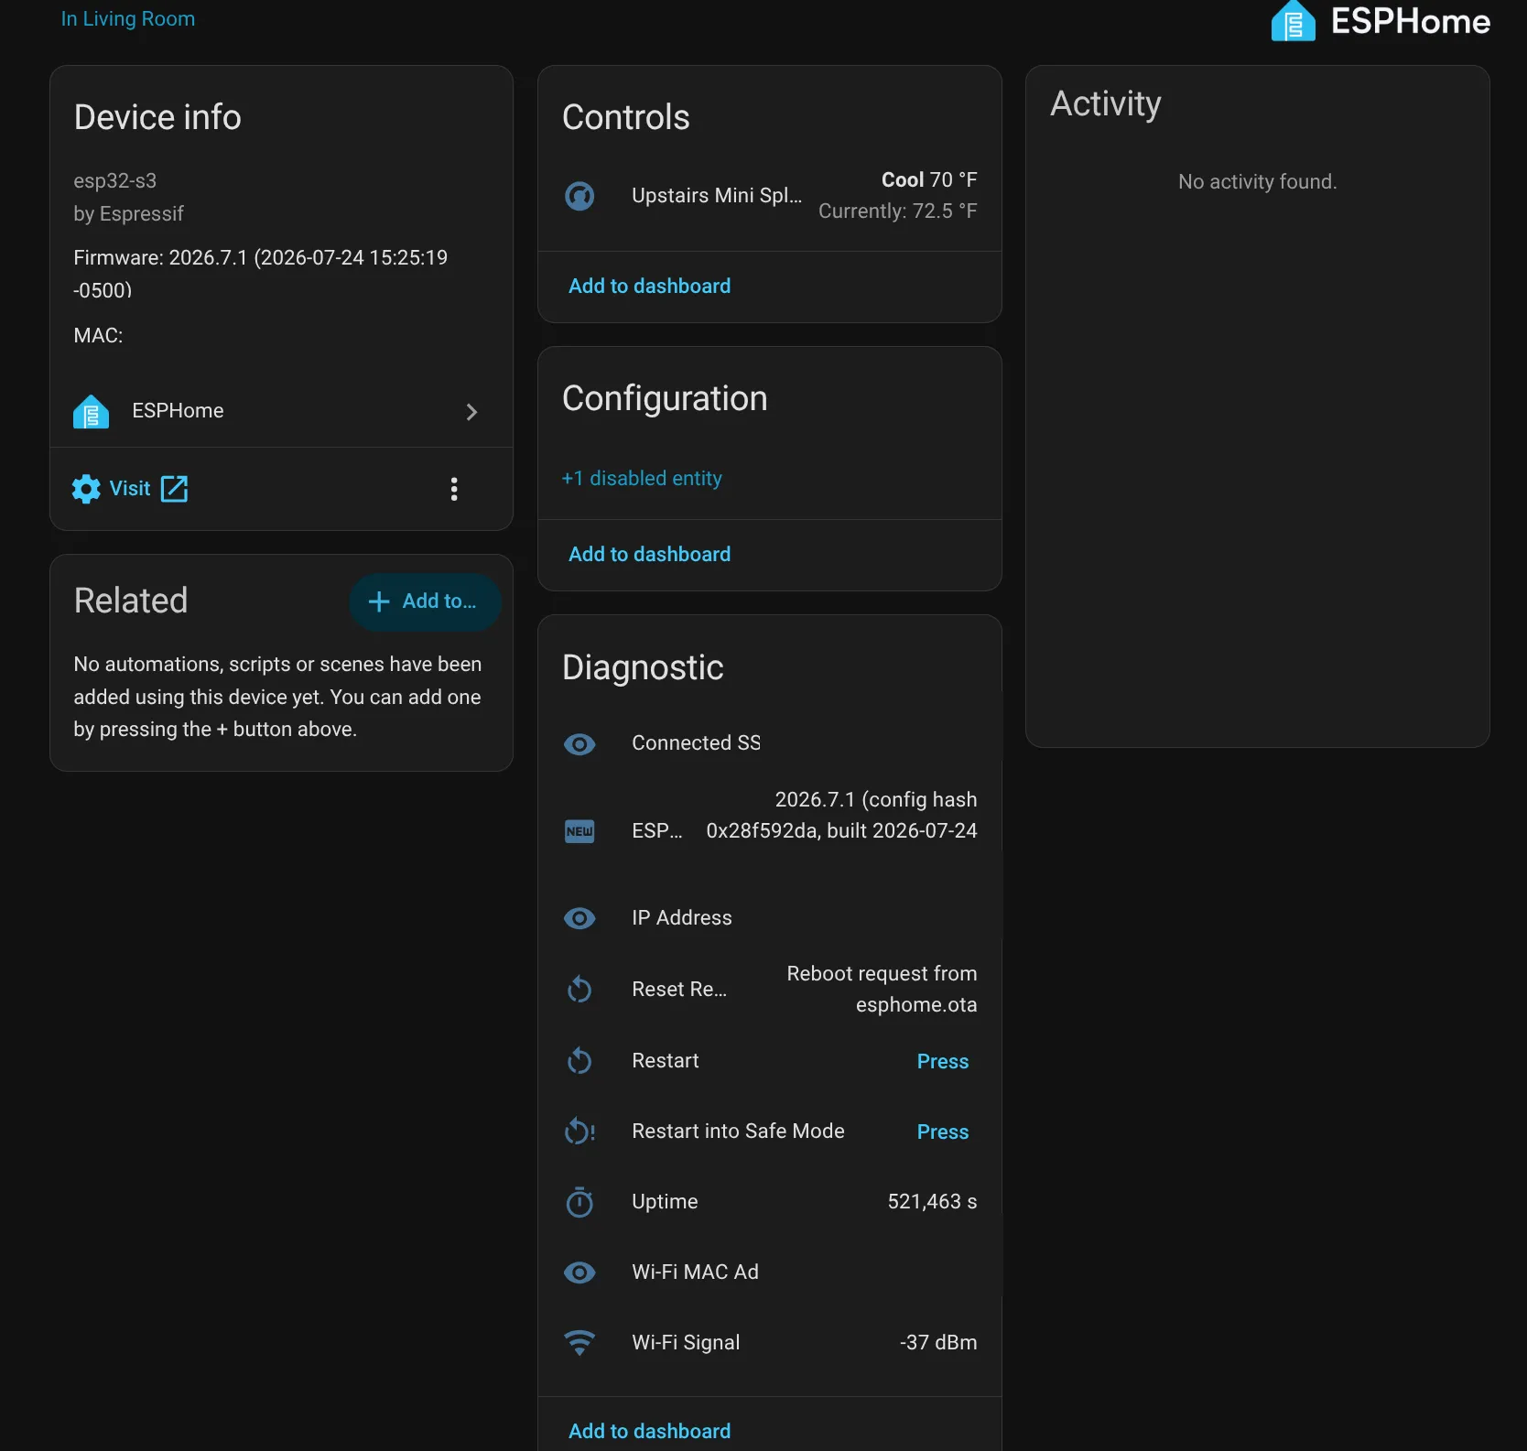Image resolution: width=1527 pixels, height=1451 pixels.
Task: Click the NEW firmware icon beside ESP version
Action: (x=579, y=831)
